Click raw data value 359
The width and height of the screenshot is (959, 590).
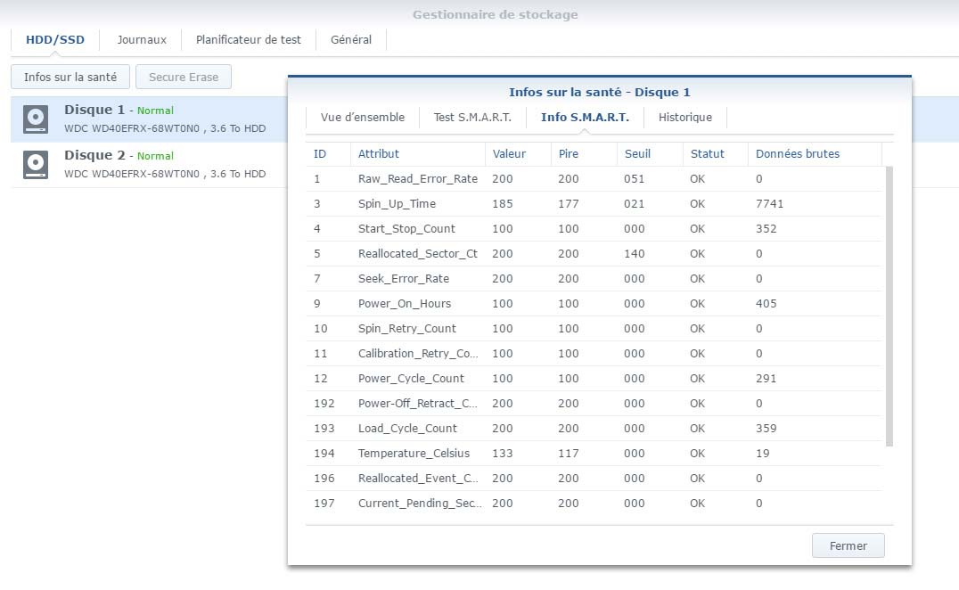766,429
